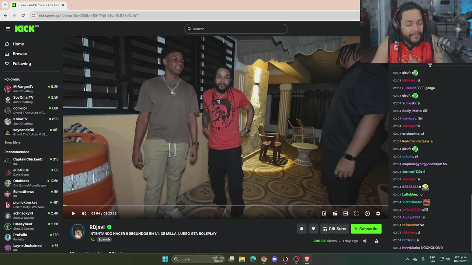Open ProPaiin Fortnite channel
472x265 pixels.
pos(31,237)
